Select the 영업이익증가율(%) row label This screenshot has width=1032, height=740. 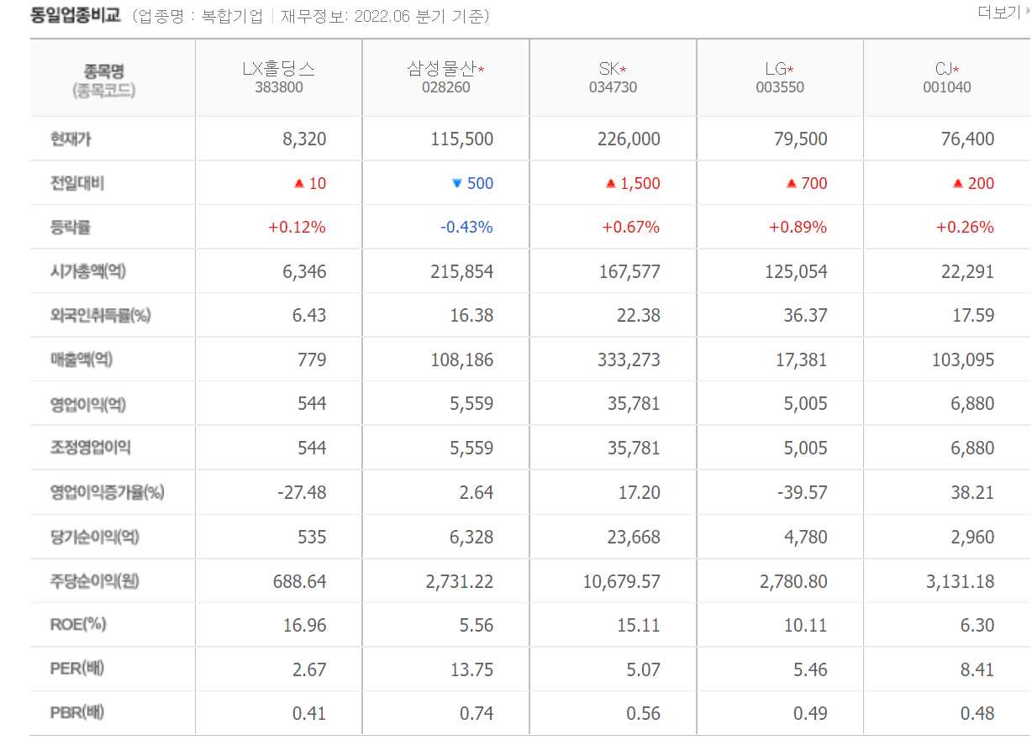click(108, 492)
